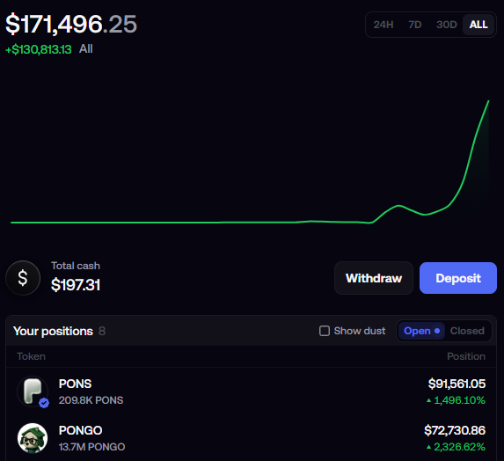
Task: Click the PONS gain 1,496.10%
Action: [x=456, y=400]
